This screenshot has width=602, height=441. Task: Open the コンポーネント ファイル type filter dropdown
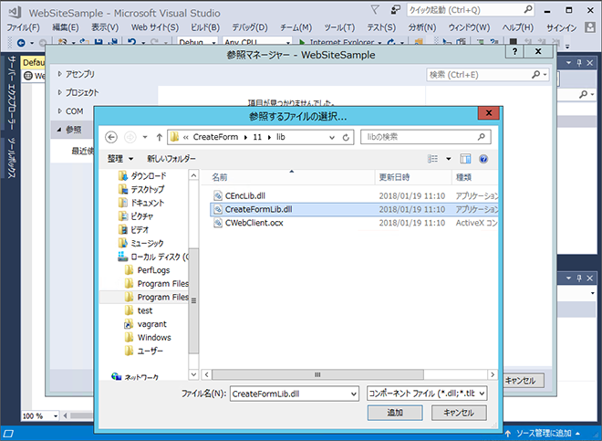click(482, 394)
